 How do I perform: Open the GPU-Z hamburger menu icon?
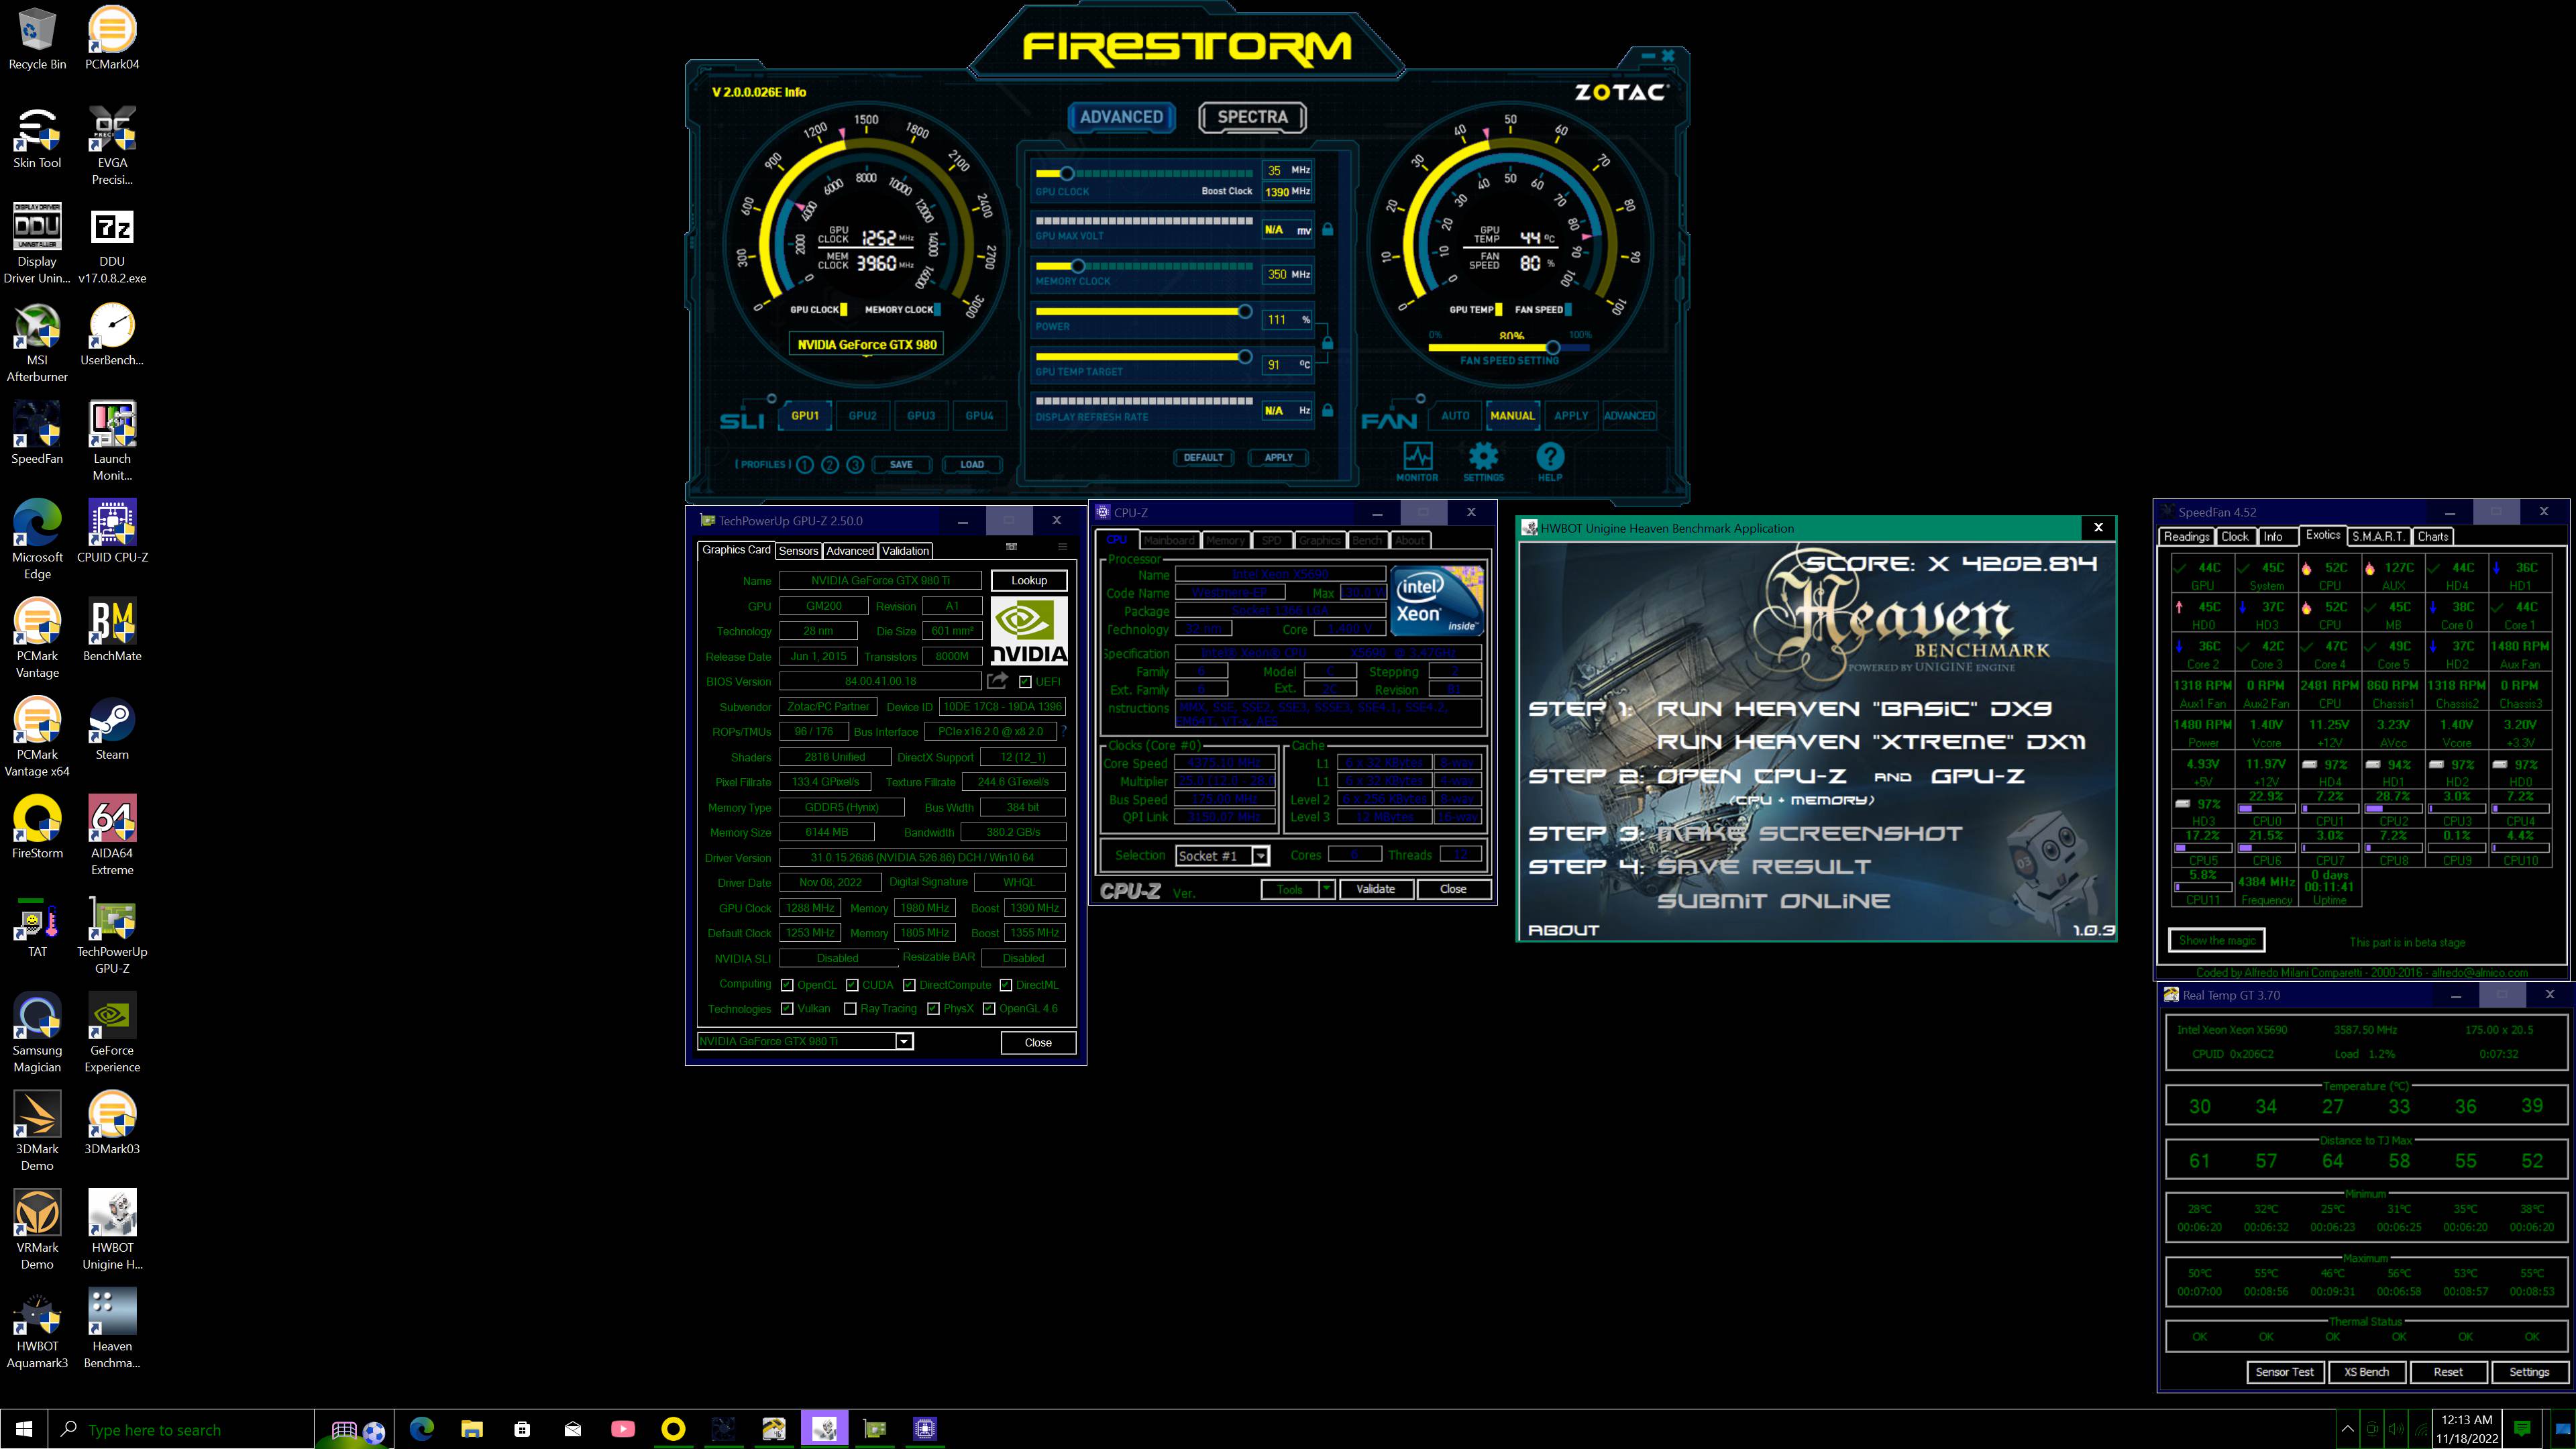(x=1062, y=546)
